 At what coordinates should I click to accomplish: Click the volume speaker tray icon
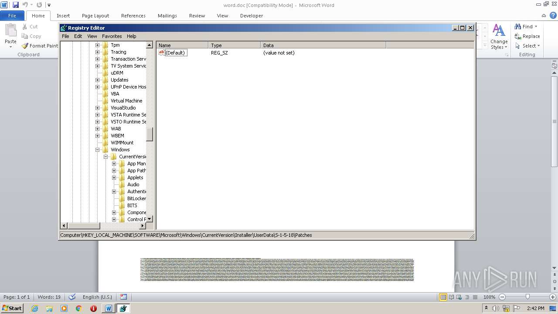tap(495, 308)
